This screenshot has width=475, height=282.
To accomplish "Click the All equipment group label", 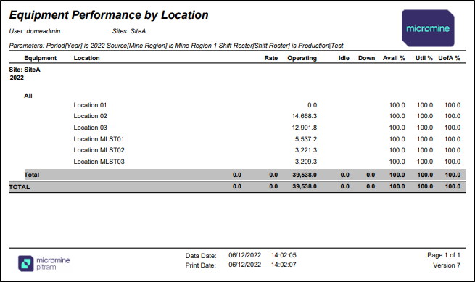I will 28,96.
